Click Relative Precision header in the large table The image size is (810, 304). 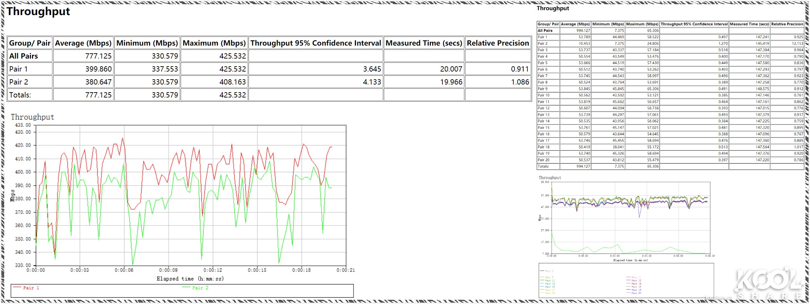498,43
